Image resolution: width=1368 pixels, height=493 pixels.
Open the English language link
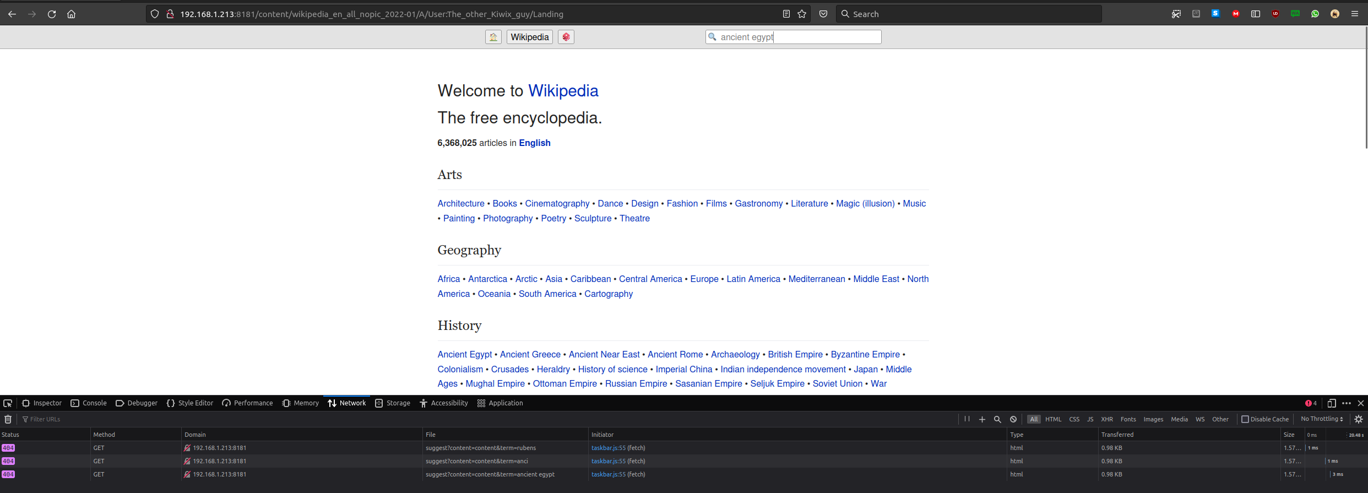(x=535, y=143)
